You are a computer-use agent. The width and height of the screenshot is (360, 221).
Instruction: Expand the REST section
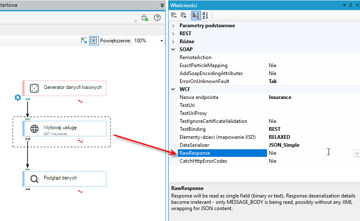coord(173,34)
